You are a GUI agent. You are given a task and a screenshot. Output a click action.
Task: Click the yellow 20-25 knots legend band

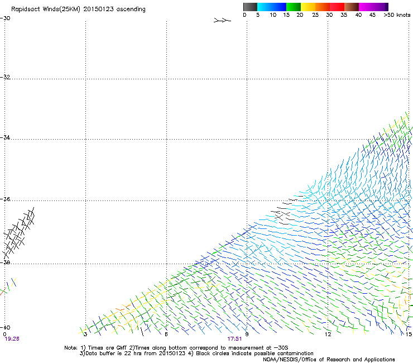308,7
